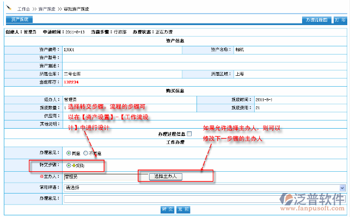Click the 请选择 combo box

click(205, 188)
